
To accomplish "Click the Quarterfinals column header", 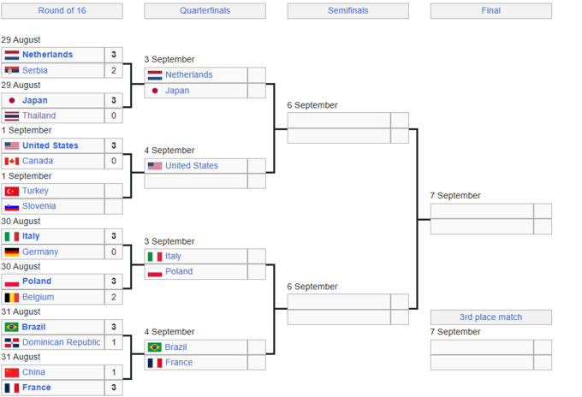I will pyautogui.click(x=205, y=11).
